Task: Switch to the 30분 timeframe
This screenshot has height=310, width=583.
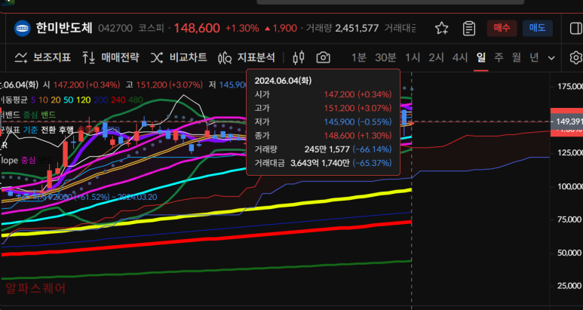Action: click(x=385, y=57)
